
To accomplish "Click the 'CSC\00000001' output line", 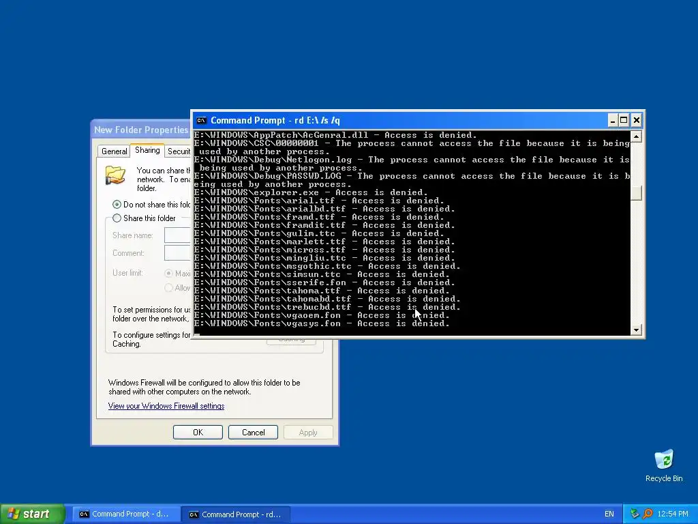I will click(412, 147).
